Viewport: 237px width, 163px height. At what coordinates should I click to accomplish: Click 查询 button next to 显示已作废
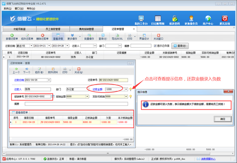click(180, 46)
